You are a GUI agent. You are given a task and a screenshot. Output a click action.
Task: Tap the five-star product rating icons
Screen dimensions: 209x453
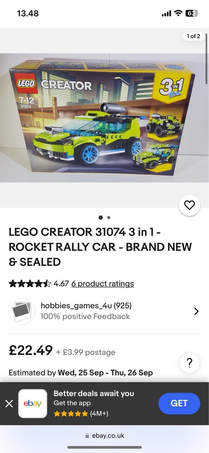[30, 283]
